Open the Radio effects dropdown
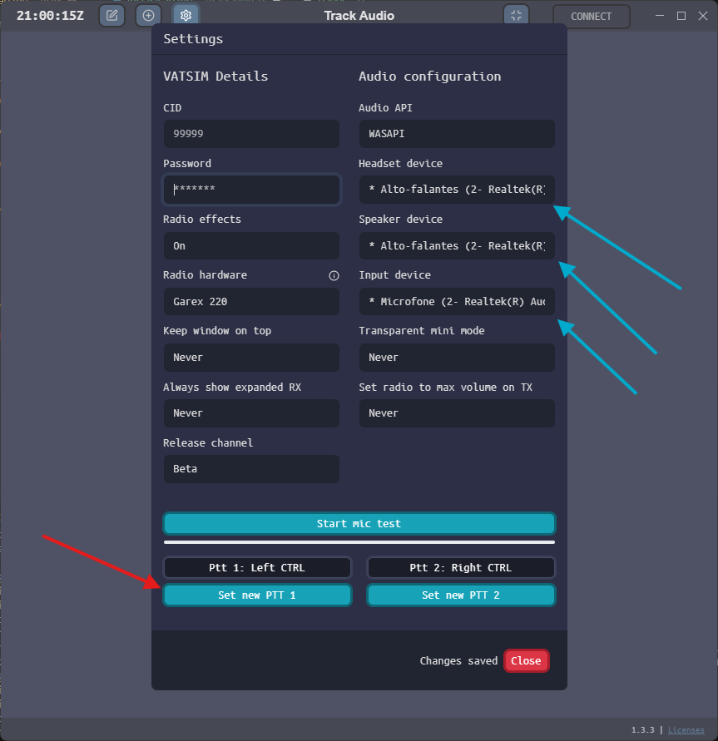The image size is (718, 741). coord(250,246)
